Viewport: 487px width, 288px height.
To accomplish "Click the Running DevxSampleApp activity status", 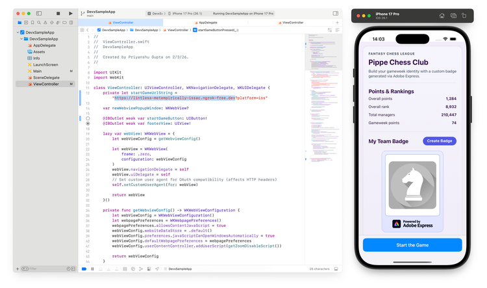I will [243, 14].
